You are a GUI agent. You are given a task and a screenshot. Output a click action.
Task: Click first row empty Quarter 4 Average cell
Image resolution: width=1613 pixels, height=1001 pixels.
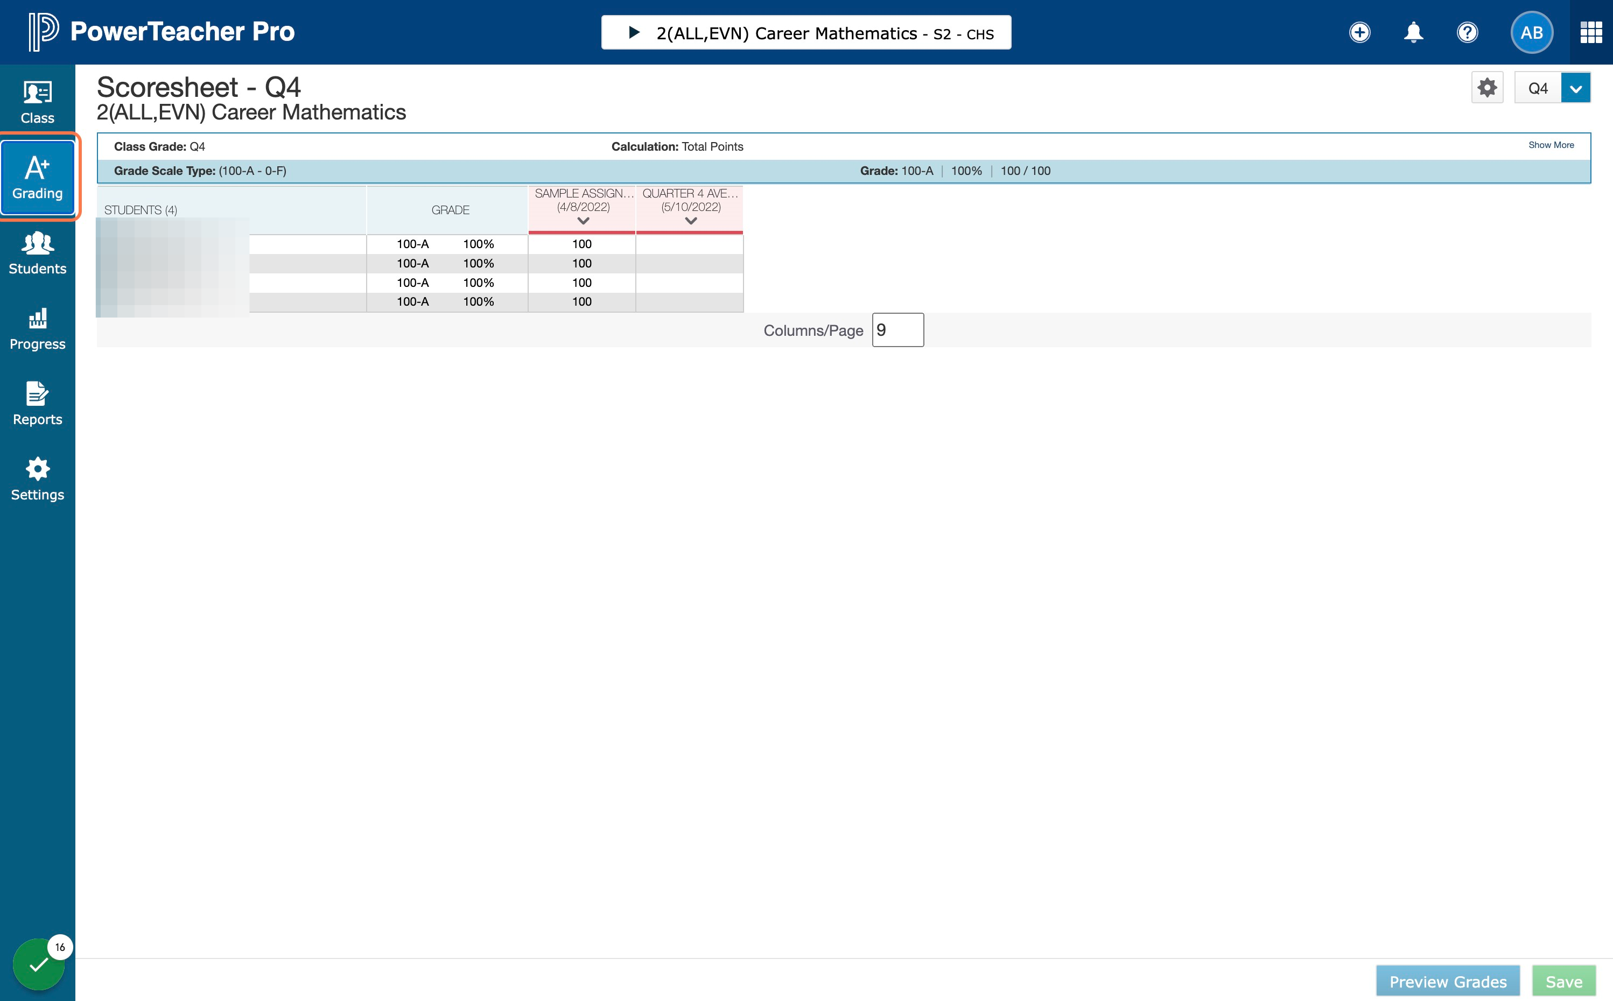point(689,244)
